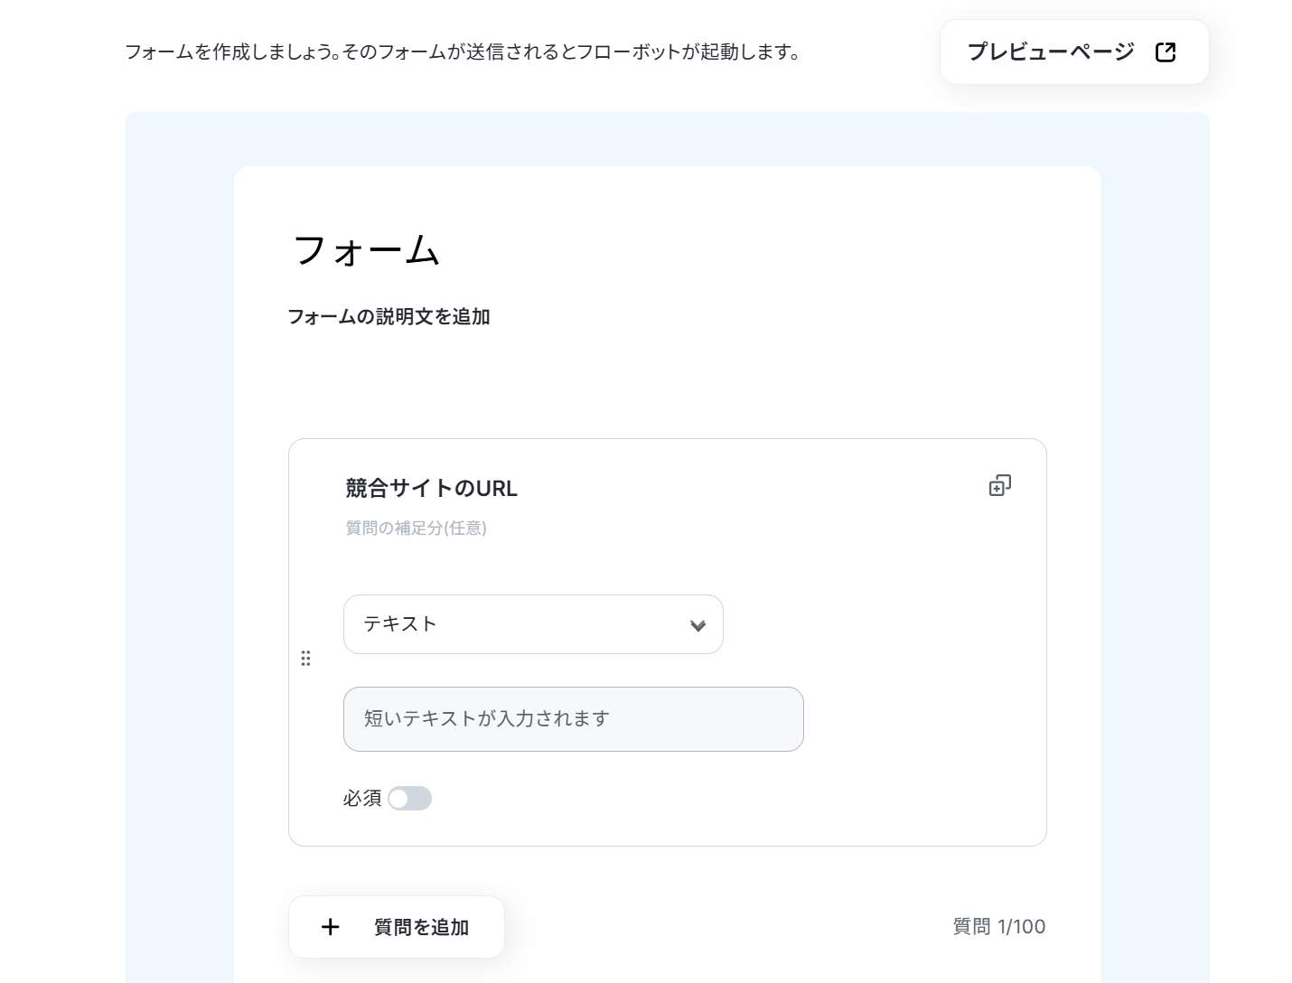This screenshot has width=1292, height=983.
Task: Open the テキスト question type dropdown
Action: click(533, 624)
